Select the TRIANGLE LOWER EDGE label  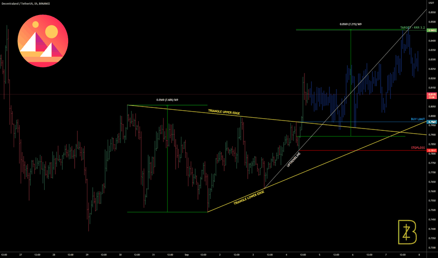(249, 198)
